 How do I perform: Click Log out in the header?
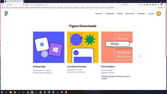pos(151,14)
